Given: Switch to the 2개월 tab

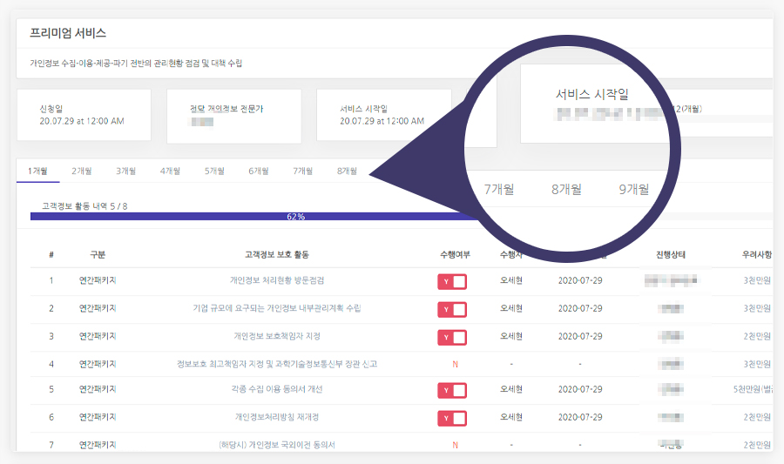Looking at the screenshot, I should [82, 171].
